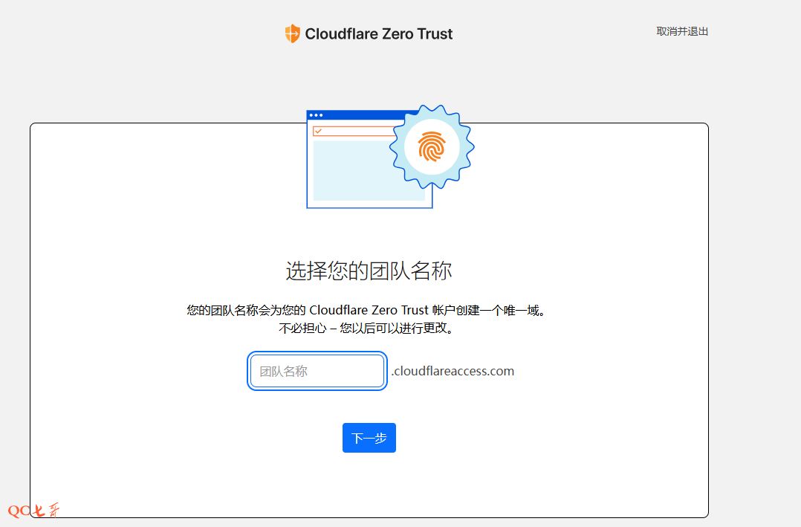Focus the 团队名称 input field
Image resolution: width=801 pixels, height=527 pixels.
point(317,371)
